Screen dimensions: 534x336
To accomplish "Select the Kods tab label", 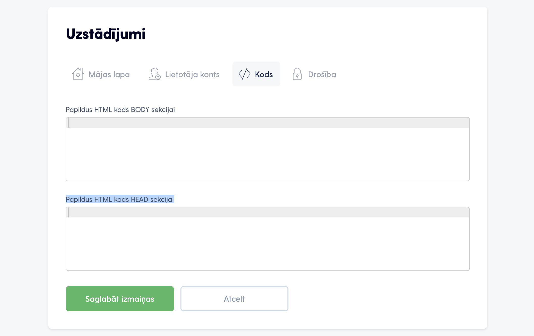I will coord(264,74).
